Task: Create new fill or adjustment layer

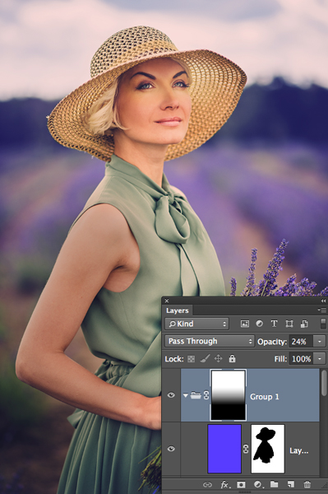Action: (x=258, y=485)
